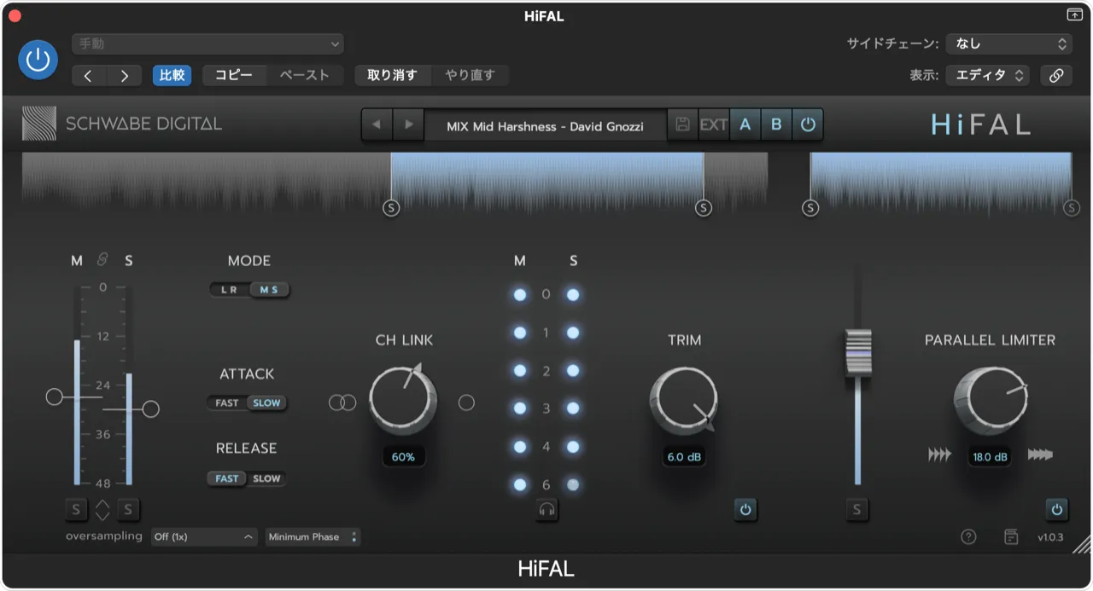Click the link icon next to the エディタ dropdown
The height and width of the screenshot is (591, 1093).
click(1056, 75)
